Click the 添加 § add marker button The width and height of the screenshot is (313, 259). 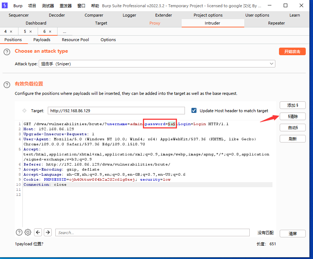pyautogui.click(x=292, y=105)
